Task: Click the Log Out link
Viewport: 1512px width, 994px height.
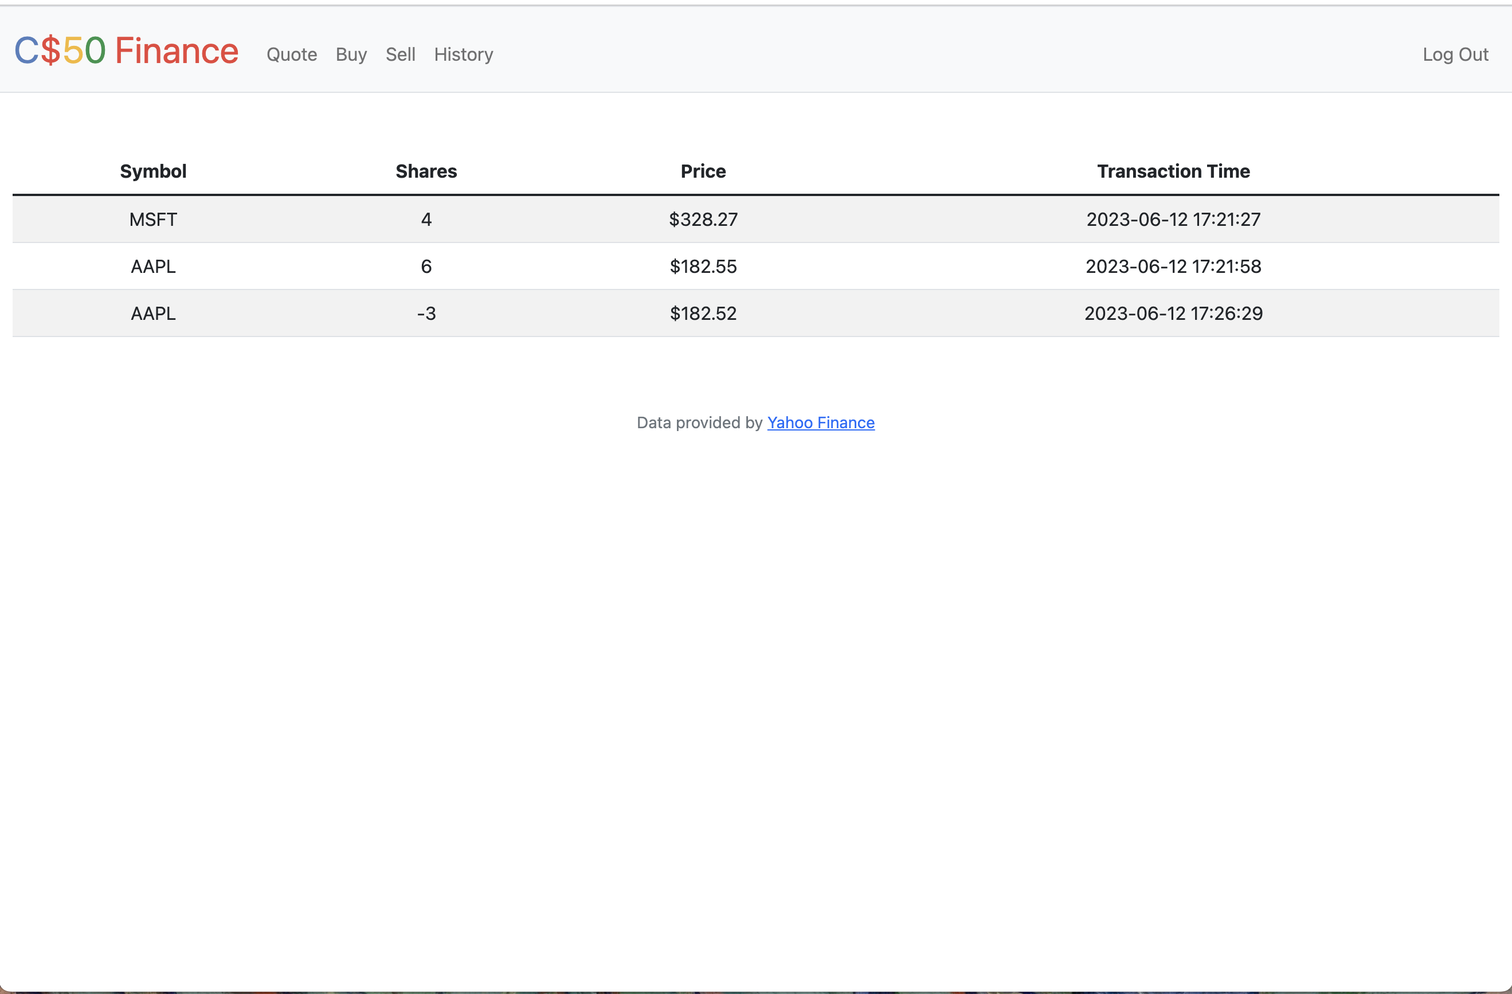Action: coord(1455,54)
